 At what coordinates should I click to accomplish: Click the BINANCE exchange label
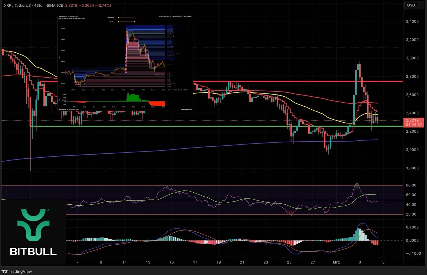(x=55, y=5)
